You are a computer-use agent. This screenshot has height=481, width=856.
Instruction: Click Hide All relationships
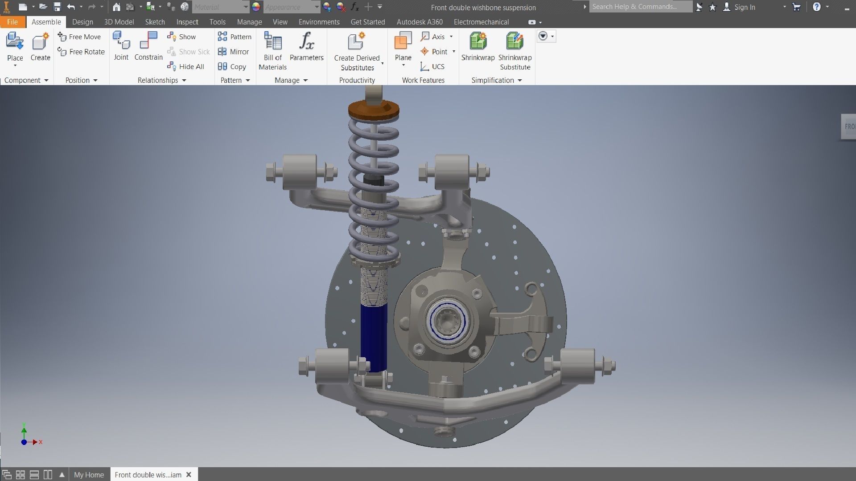[186, 66]
